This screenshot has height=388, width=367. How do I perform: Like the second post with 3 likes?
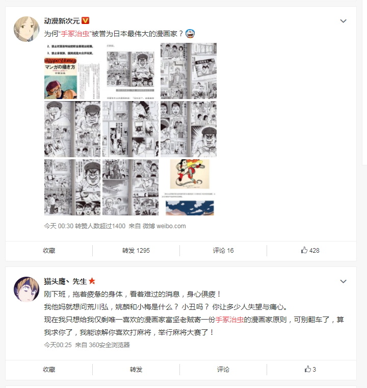pos(310,370)
